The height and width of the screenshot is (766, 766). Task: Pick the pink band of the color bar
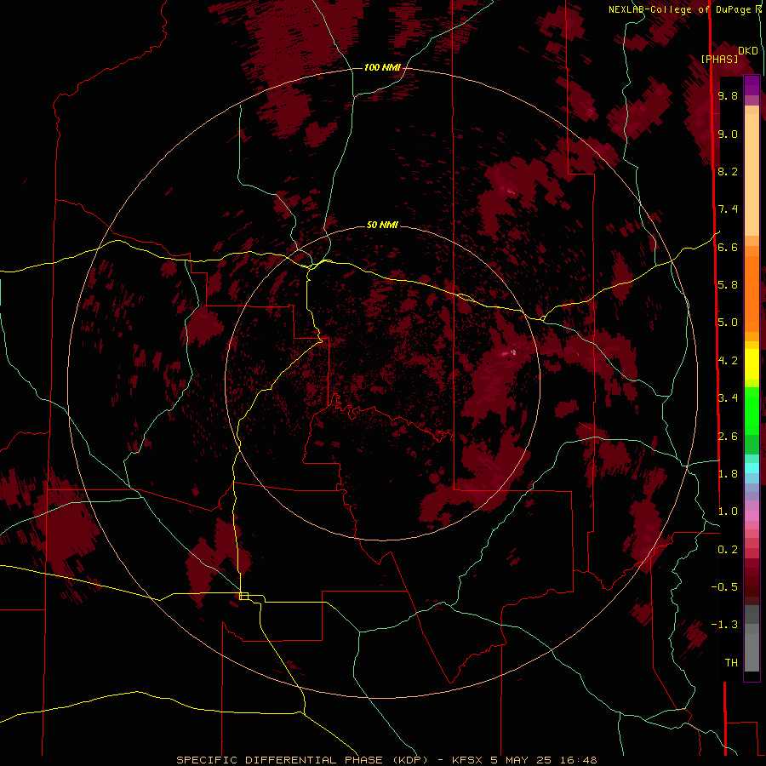point(752,516)
